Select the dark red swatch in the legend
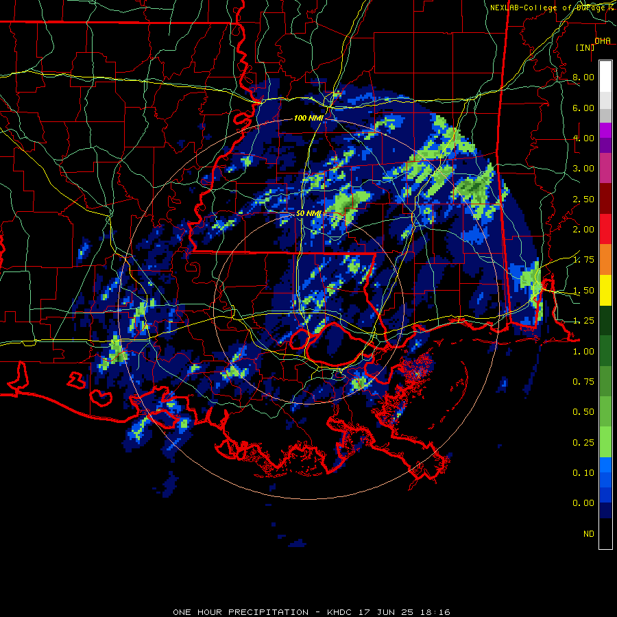Image resolution: width=617 pixels, height=617 pixels. (605, 199)
